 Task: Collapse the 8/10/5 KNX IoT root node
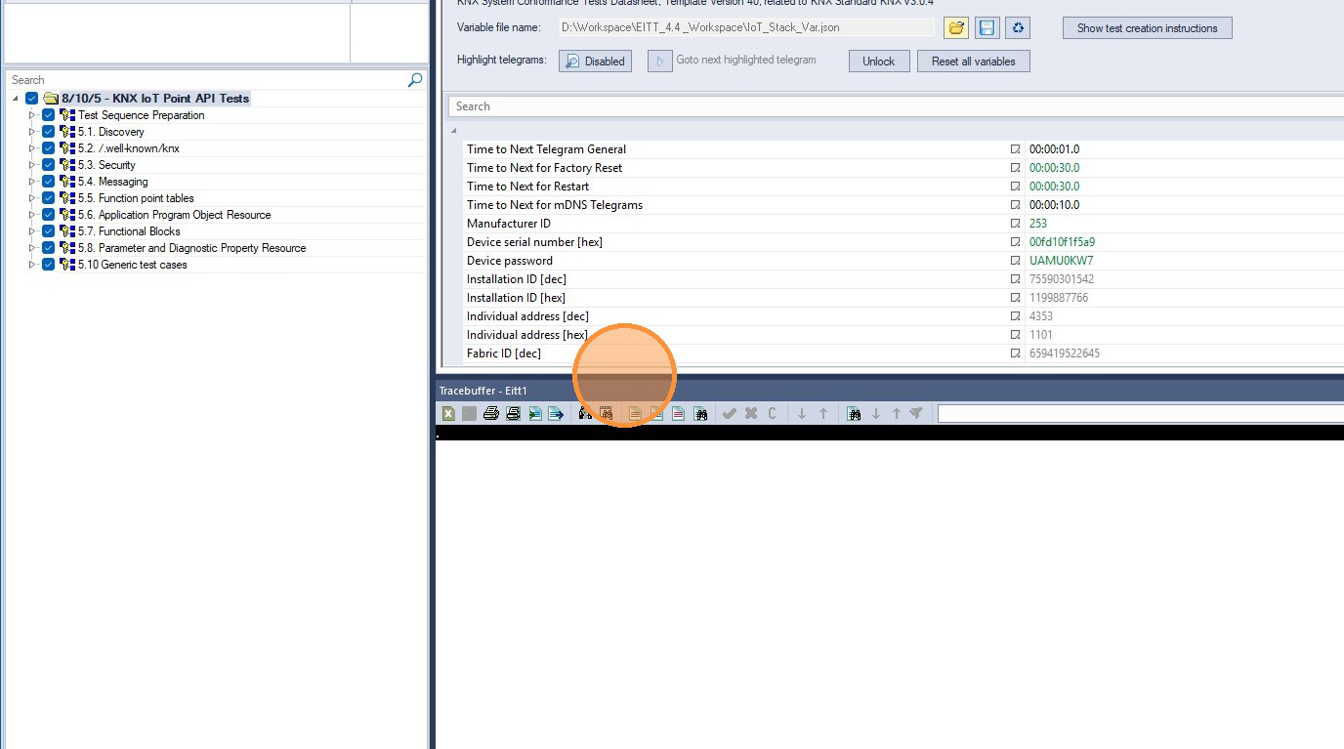pos(15,99)
